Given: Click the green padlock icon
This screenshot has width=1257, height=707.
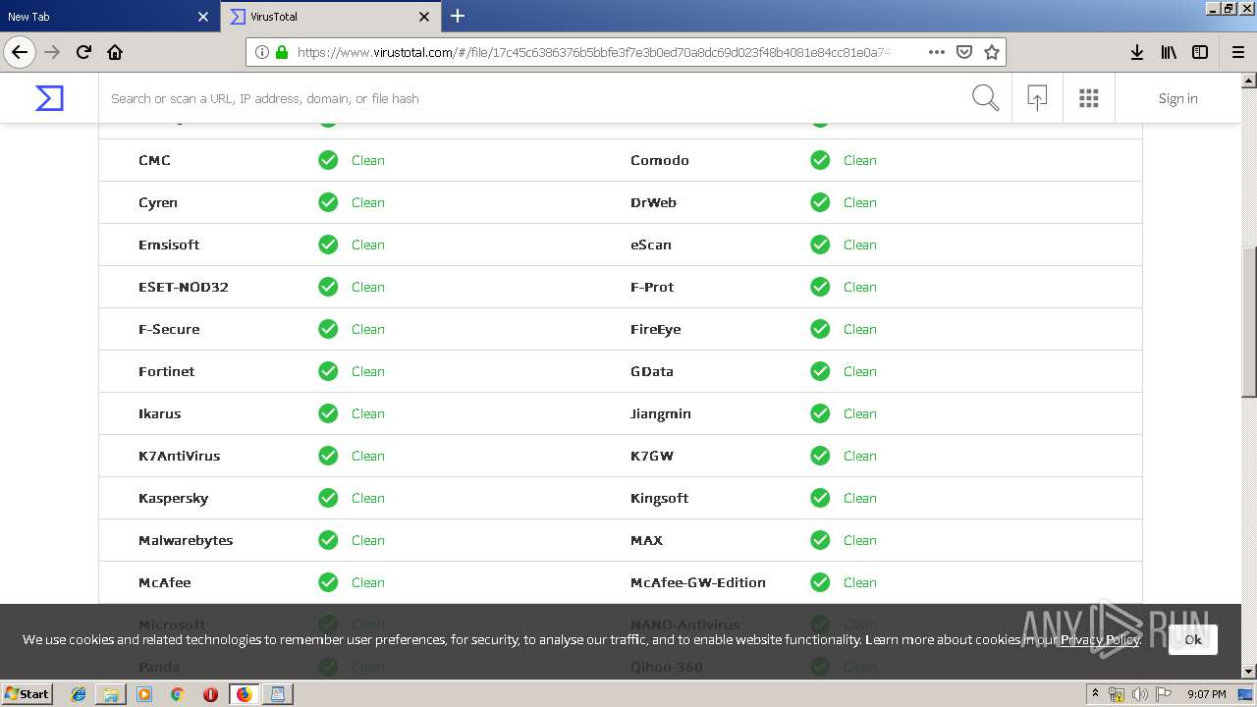Looking at the screenshot, I should tap(282, 52).
